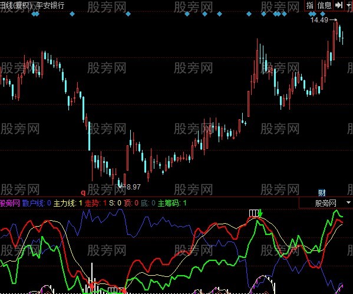Click the jump-to-end arrow icon
Viewport: 353px width, 294px height.
[x=339, y=5]
